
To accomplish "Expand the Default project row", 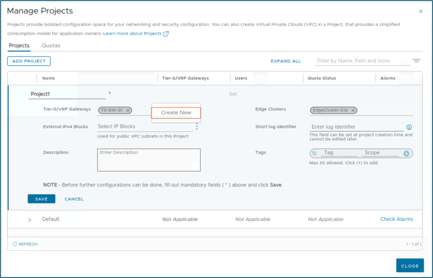I will coord(30,220).
